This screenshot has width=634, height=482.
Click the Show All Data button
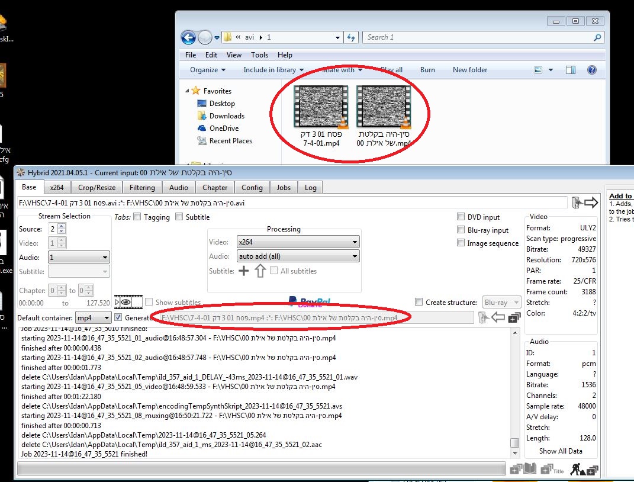coord(561,451)
